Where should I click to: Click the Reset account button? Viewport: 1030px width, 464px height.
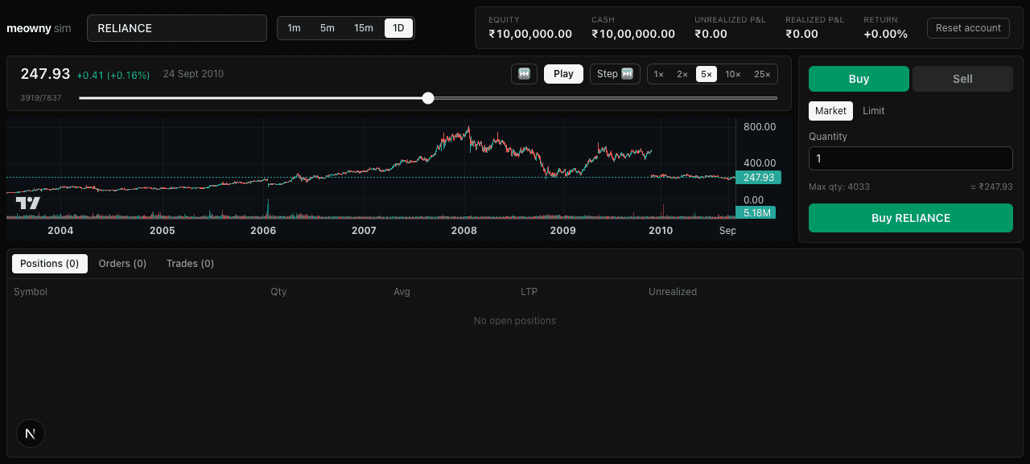click(x=968, y=28)
